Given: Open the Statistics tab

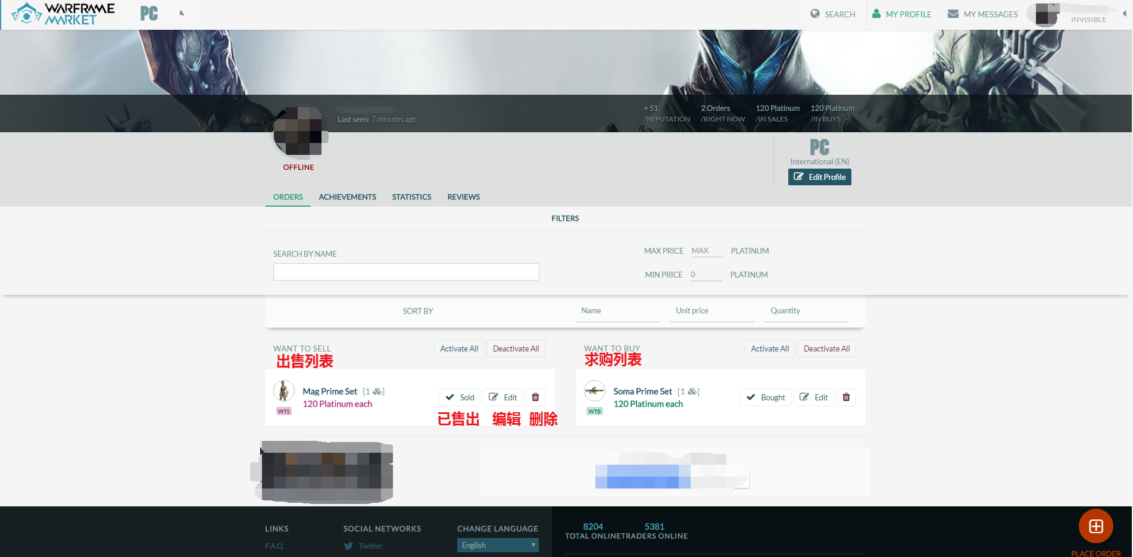Looking at the screenshot, I should pos(411,197).
